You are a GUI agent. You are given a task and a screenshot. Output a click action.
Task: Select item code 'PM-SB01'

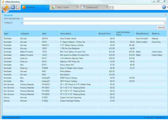(45, 88)
